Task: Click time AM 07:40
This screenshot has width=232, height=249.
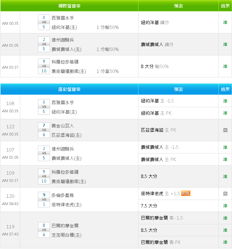Action: [10, 234]
